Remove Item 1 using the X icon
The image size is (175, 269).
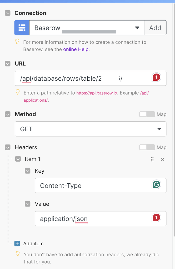click(x=162, y=159)
